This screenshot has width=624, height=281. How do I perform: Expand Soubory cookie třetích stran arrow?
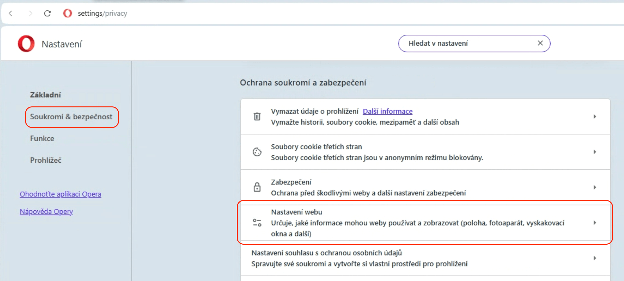pos(595,152)
